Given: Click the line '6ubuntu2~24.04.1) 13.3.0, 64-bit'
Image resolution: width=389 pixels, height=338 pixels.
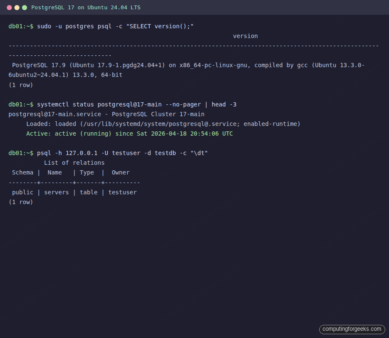Looking at the screenshot, I should (66, 75).
